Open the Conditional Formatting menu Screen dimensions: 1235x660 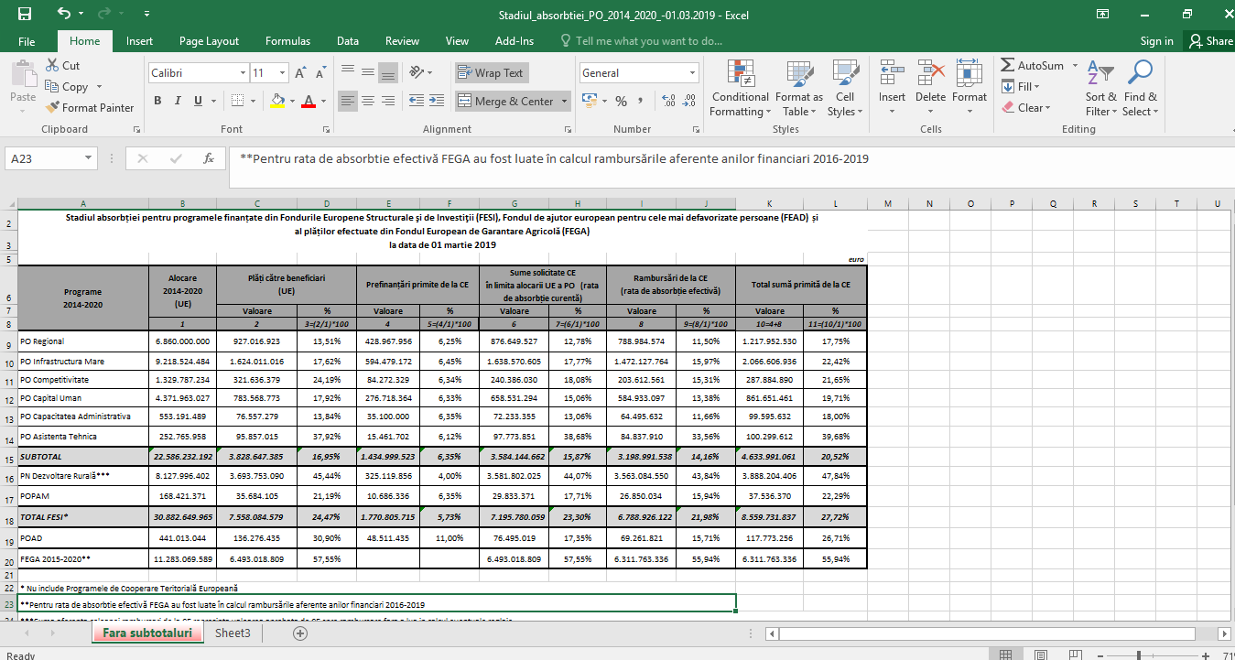tap(740, 88)
